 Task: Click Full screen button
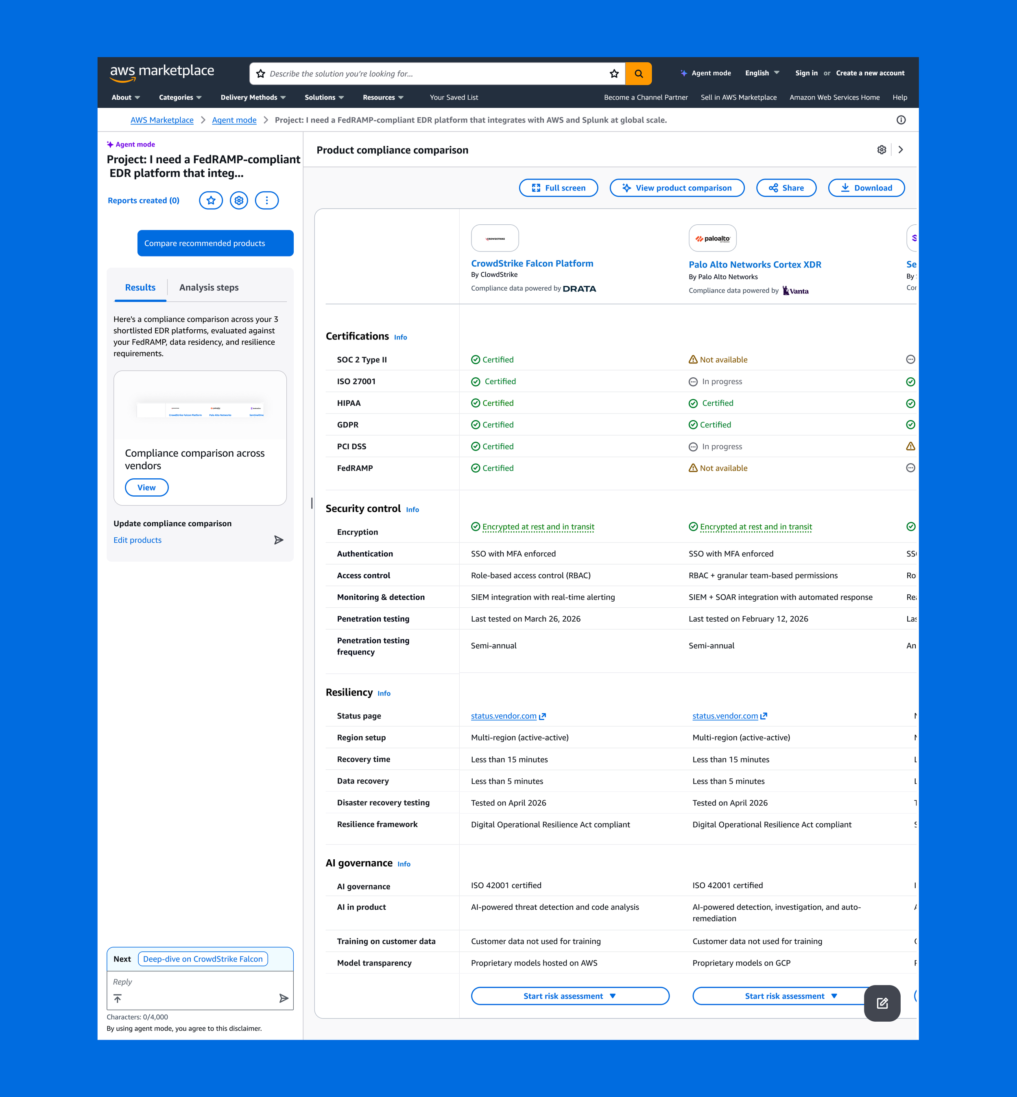click(559, 188)
